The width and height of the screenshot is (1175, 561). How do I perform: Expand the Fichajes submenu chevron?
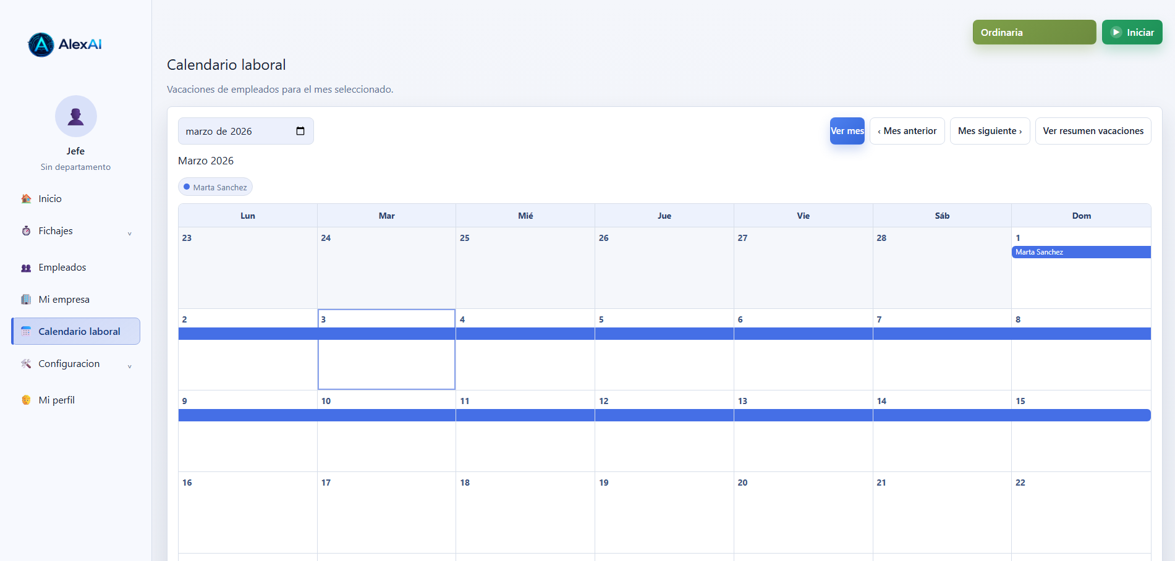coord(130,234)
